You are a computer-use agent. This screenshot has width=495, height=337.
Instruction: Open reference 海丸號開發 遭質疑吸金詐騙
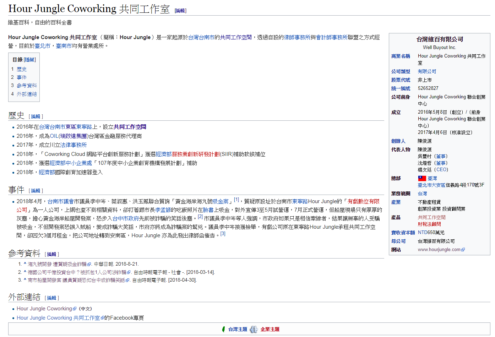57,264
